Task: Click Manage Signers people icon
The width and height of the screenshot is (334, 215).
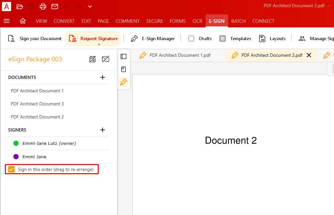Action: [x=302, y=38]
